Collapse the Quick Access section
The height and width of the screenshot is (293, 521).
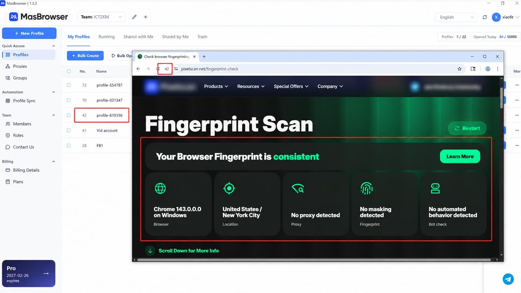click(54, 46)
